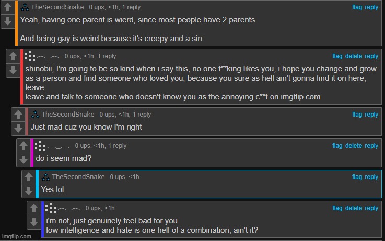Upvote the 'do i seem mad?' comment
Screen dimensions: 385x241
tap(24, 146)
